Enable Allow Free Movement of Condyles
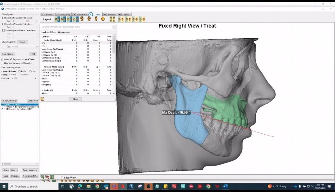The image size is (335, 192). [x=2, y=63]
